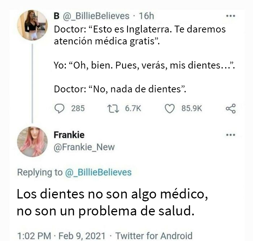Open the @_BillieBelieves handle beside the name B
This screenshot has height=241, width=253.
[96, 16]
